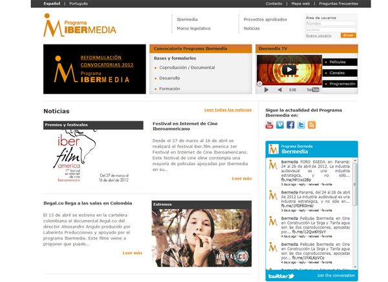Click the Enviar login button

[x=349, y=35]
